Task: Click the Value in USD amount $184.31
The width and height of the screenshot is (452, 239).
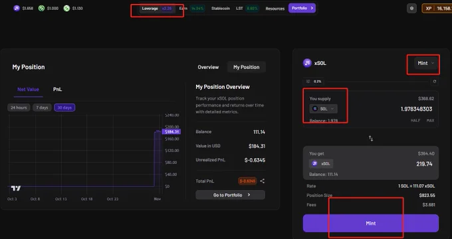Action: click(257, 146)
